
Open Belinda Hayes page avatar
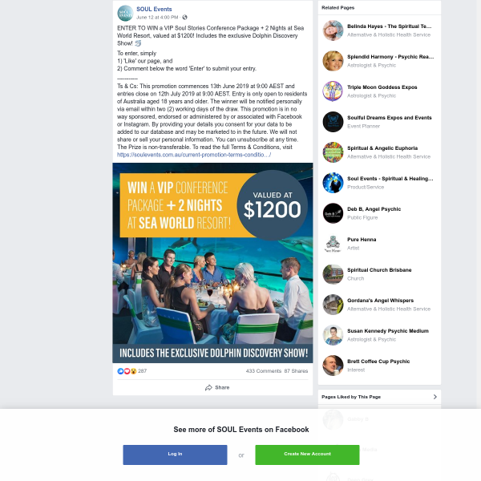(x=333, y=30)
